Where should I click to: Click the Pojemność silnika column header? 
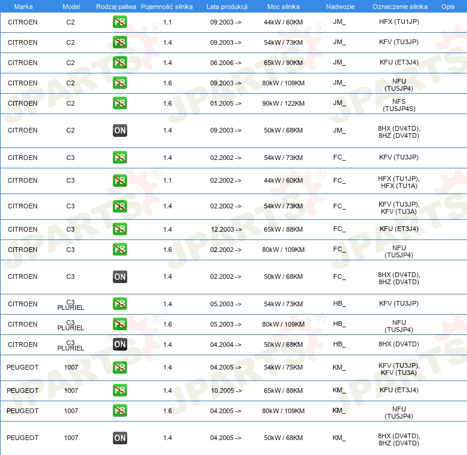click(x=167, y=7)
